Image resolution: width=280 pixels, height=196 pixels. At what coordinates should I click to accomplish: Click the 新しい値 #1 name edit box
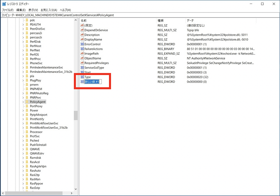pos(93,82)
